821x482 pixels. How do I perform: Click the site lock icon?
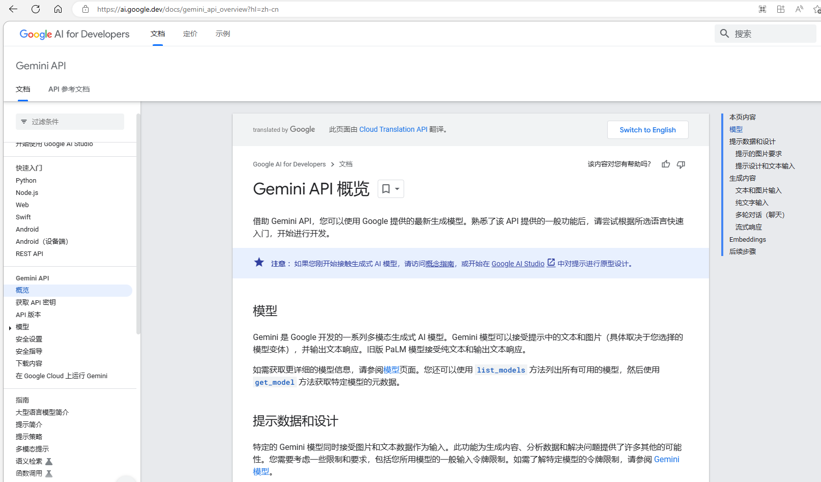[86, 9]
